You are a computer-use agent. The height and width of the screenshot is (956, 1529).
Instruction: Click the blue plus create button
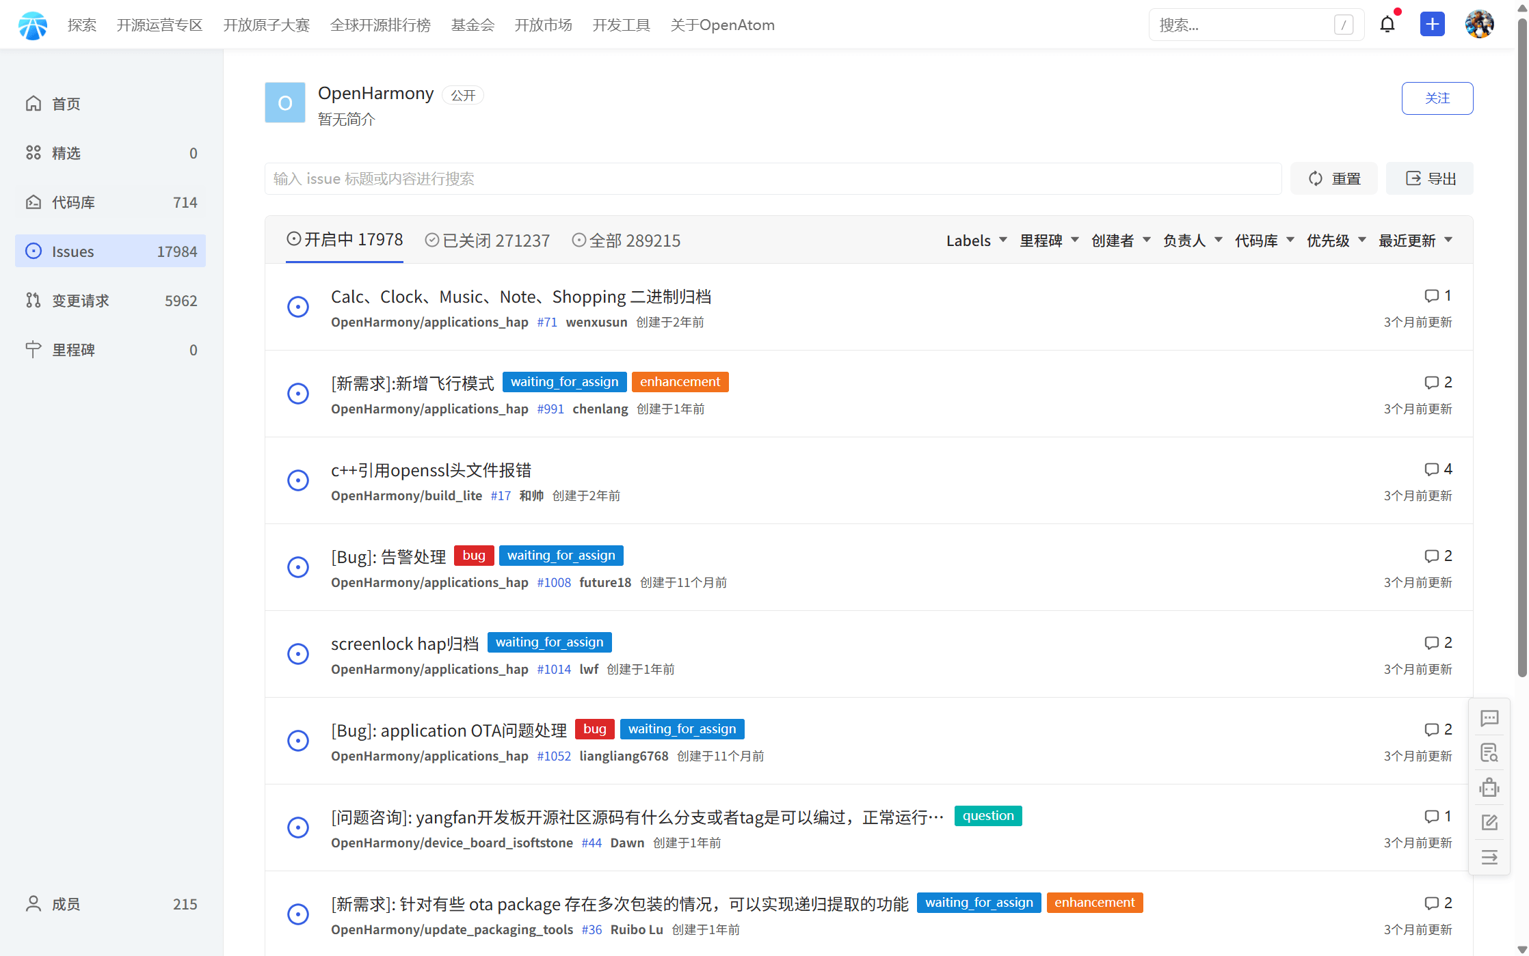tap(1432, 25)
